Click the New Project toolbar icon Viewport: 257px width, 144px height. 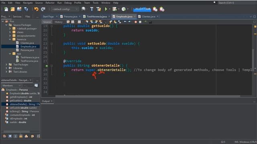click(x=12, y=9)
